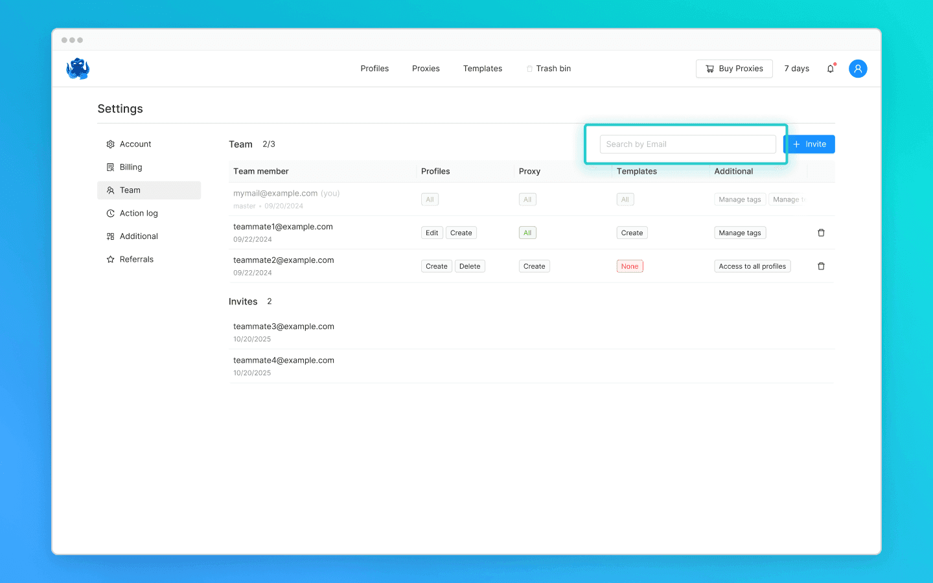Open the Trash bin tab
Viewport: 933px width, 583px height.
[549, 69]
